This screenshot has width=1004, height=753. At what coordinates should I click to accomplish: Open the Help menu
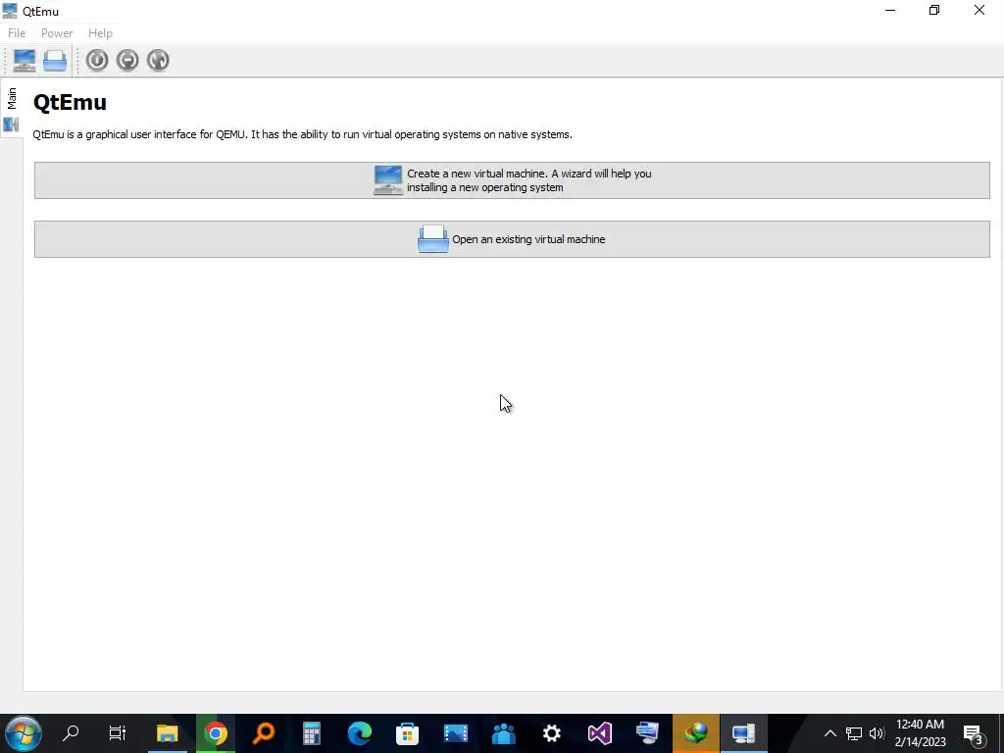point(101,33)
